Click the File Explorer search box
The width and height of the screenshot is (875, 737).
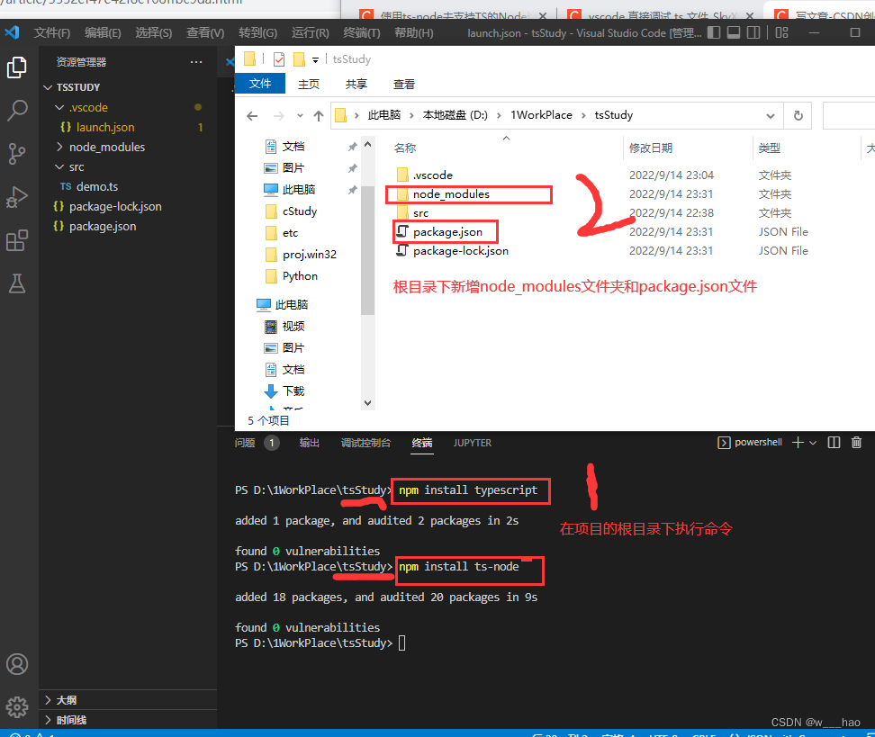coord(849,115)
